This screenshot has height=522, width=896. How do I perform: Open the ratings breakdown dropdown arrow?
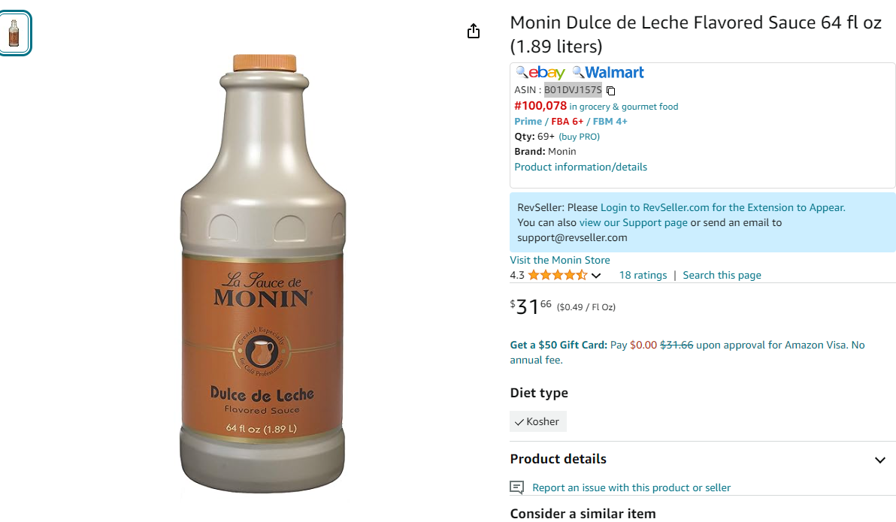pos(596,276)
